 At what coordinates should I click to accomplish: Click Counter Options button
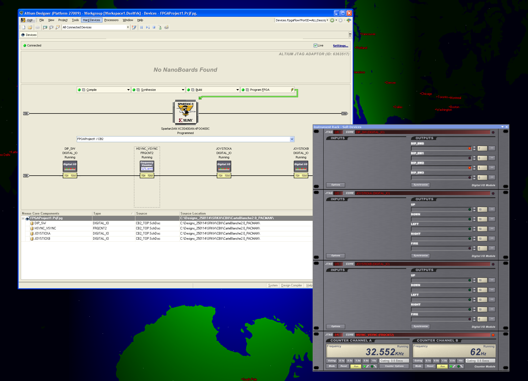click(x=394, y=366)
